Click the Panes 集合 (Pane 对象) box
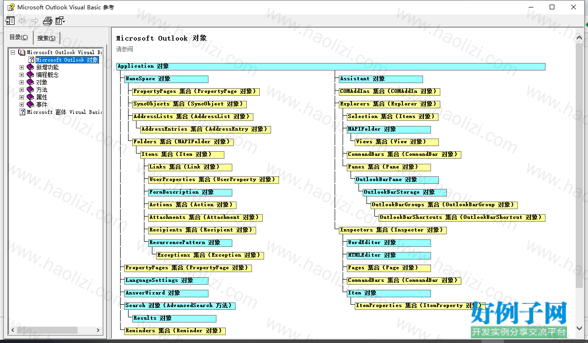The width and height of the screenshot is (588, 343). [388, 167]
